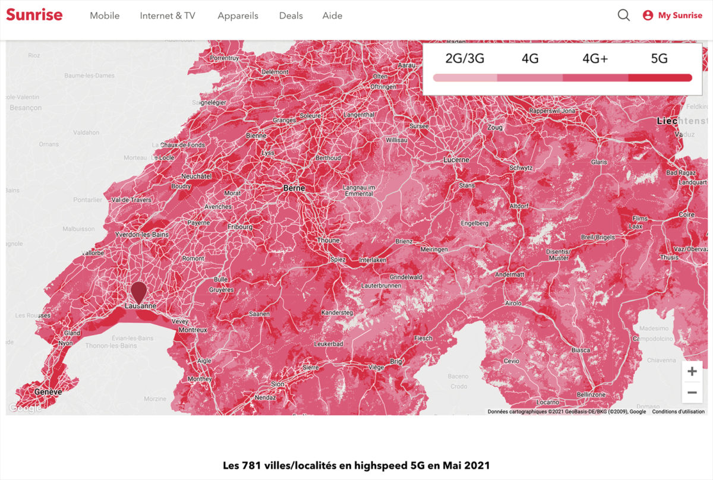This screenshot has width=713, height=480.
Task: Click the Lausanne location pin marker
Action: pos(138,293)
